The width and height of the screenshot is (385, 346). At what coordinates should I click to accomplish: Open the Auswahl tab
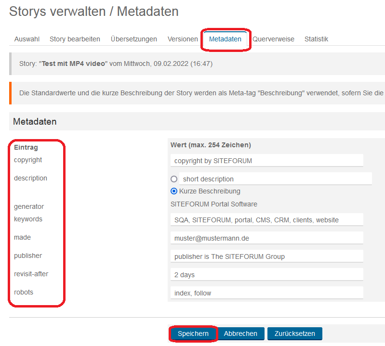point(27,39)
